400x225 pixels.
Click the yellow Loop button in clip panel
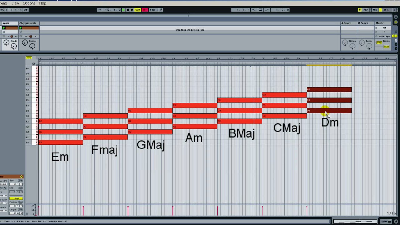pos(16,198)
